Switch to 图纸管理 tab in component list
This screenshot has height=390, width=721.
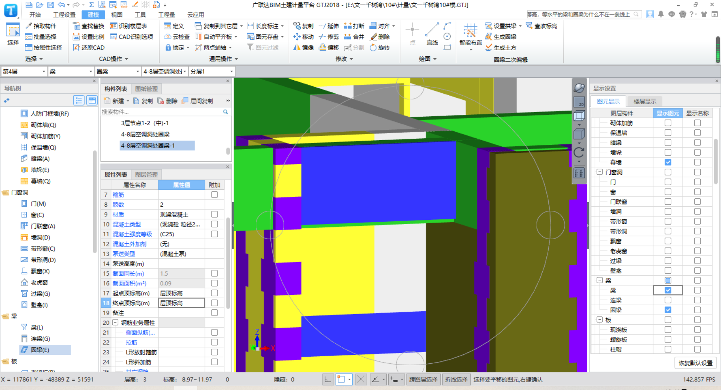(146, 89)
